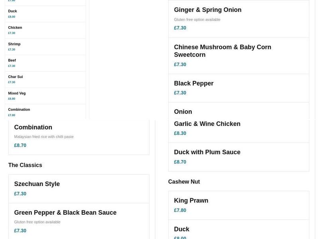The image size is (319, 239).
Task: Select the Onion menu item
Action: pos(238,112)
